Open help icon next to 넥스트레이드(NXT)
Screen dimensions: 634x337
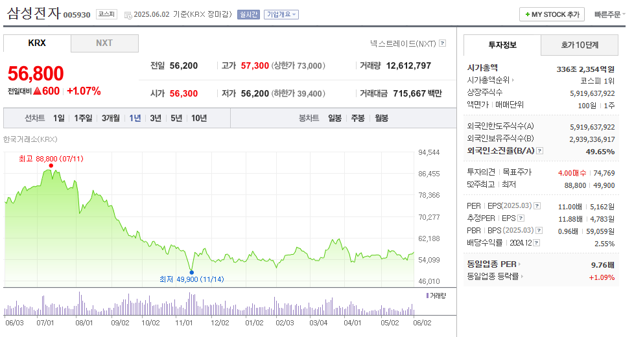point(442,43)
